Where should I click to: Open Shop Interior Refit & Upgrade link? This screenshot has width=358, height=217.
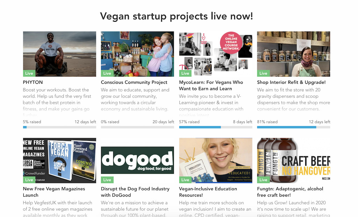[x=291, y=82]
